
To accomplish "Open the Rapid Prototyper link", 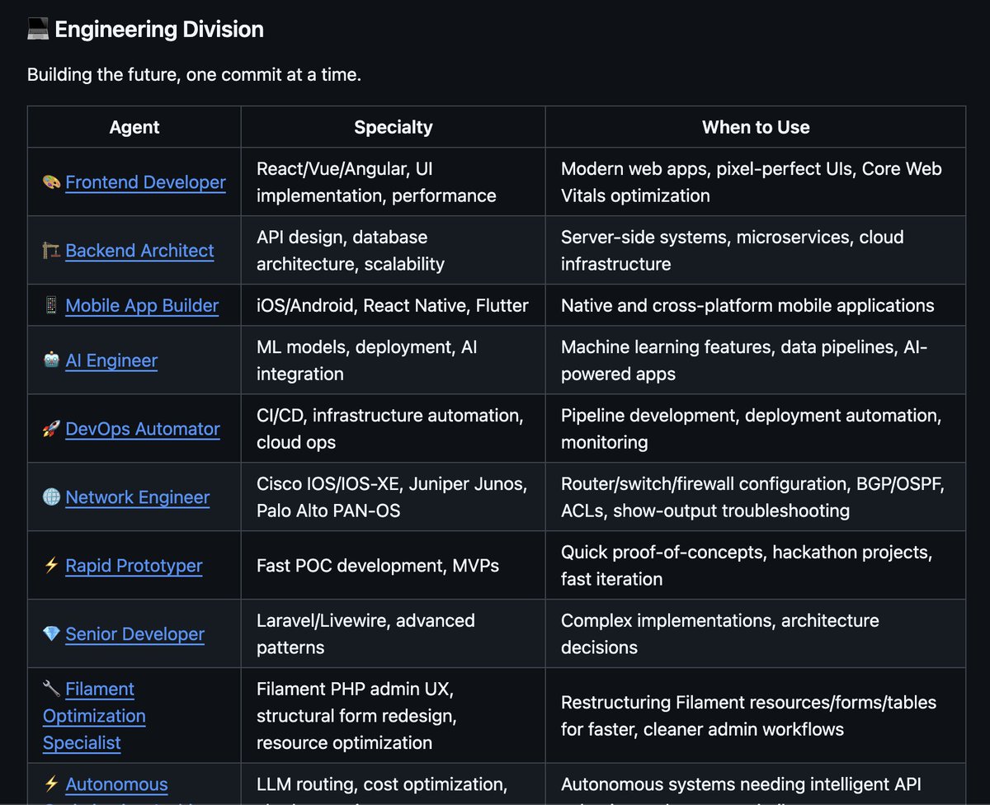I will [x=134, y=566].
